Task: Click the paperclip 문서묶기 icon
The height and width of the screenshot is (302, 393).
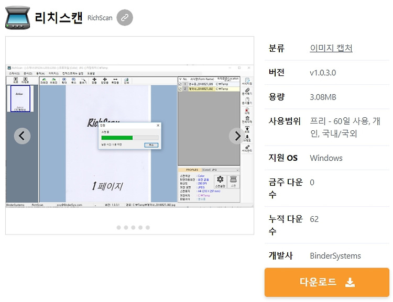Action: click(x=247, y=92)
